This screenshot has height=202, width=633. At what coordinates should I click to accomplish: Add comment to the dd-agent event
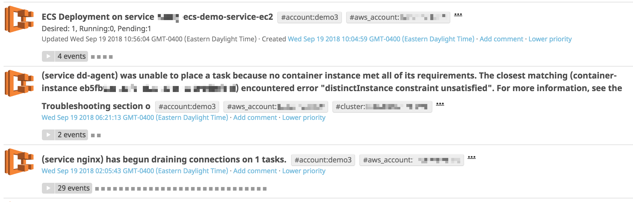coord(255,118)
